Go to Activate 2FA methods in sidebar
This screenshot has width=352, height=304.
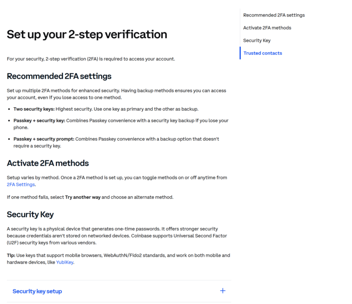(x=267, y=28)
